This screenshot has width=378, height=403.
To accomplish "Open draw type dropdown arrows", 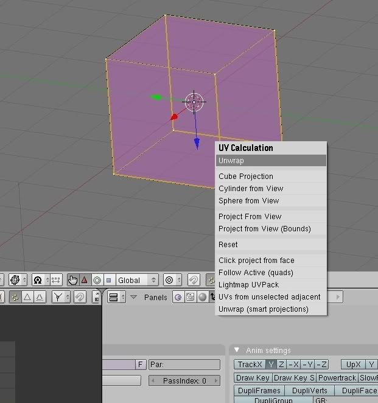I will [x=25, y=280].
